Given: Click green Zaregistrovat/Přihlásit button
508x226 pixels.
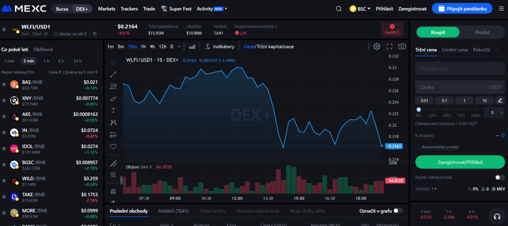Looking at the screenshot, I should (x=460, y=162).
